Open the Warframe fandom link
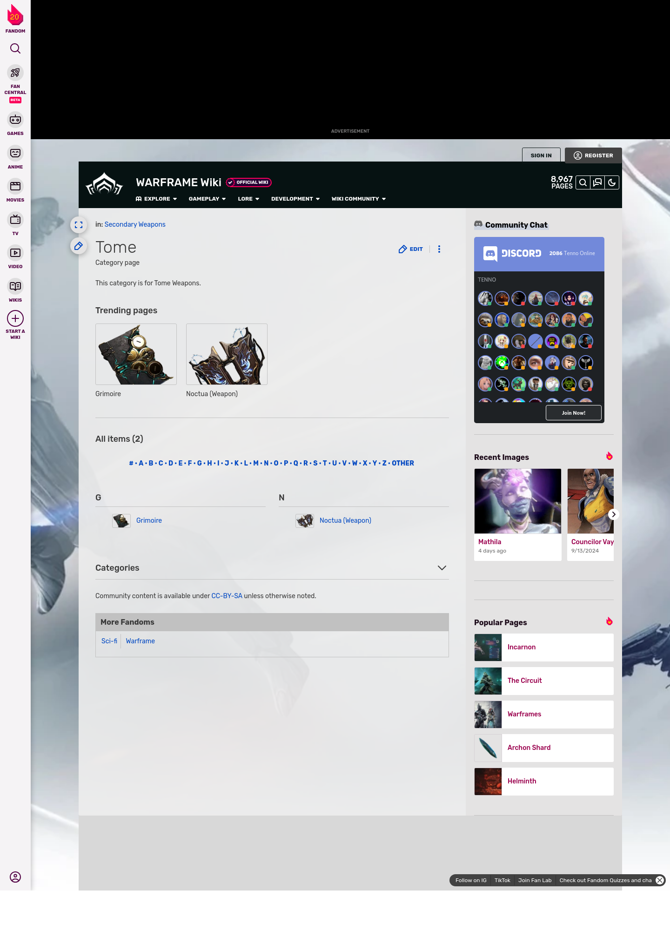This screenshot has width=670, height=931. [x=140, y=641]
